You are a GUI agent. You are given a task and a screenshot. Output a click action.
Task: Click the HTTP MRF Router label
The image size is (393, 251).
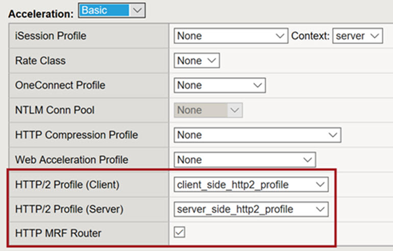58,234
